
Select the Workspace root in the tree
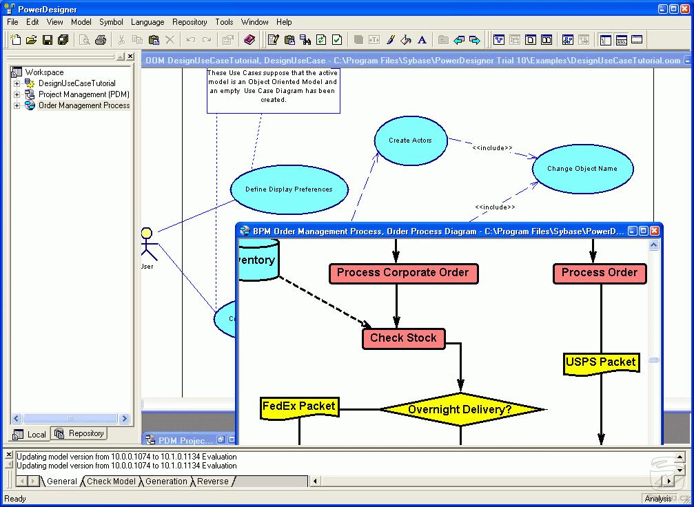[x=44, y=72]
